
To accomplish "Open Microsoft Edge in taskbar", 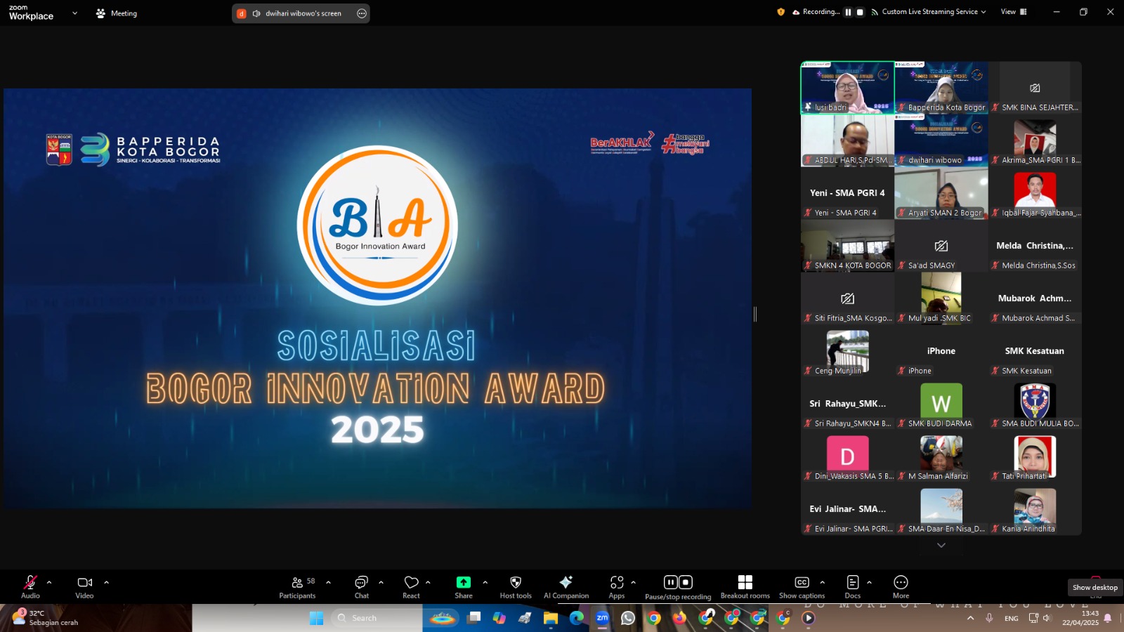I will point(577,618).
